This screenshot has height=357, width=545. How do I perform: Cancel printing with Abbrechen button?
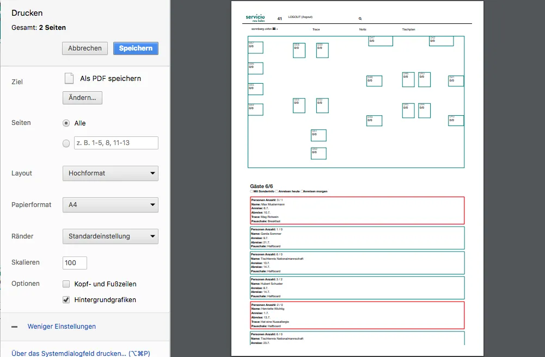click(x=85, y=48)
